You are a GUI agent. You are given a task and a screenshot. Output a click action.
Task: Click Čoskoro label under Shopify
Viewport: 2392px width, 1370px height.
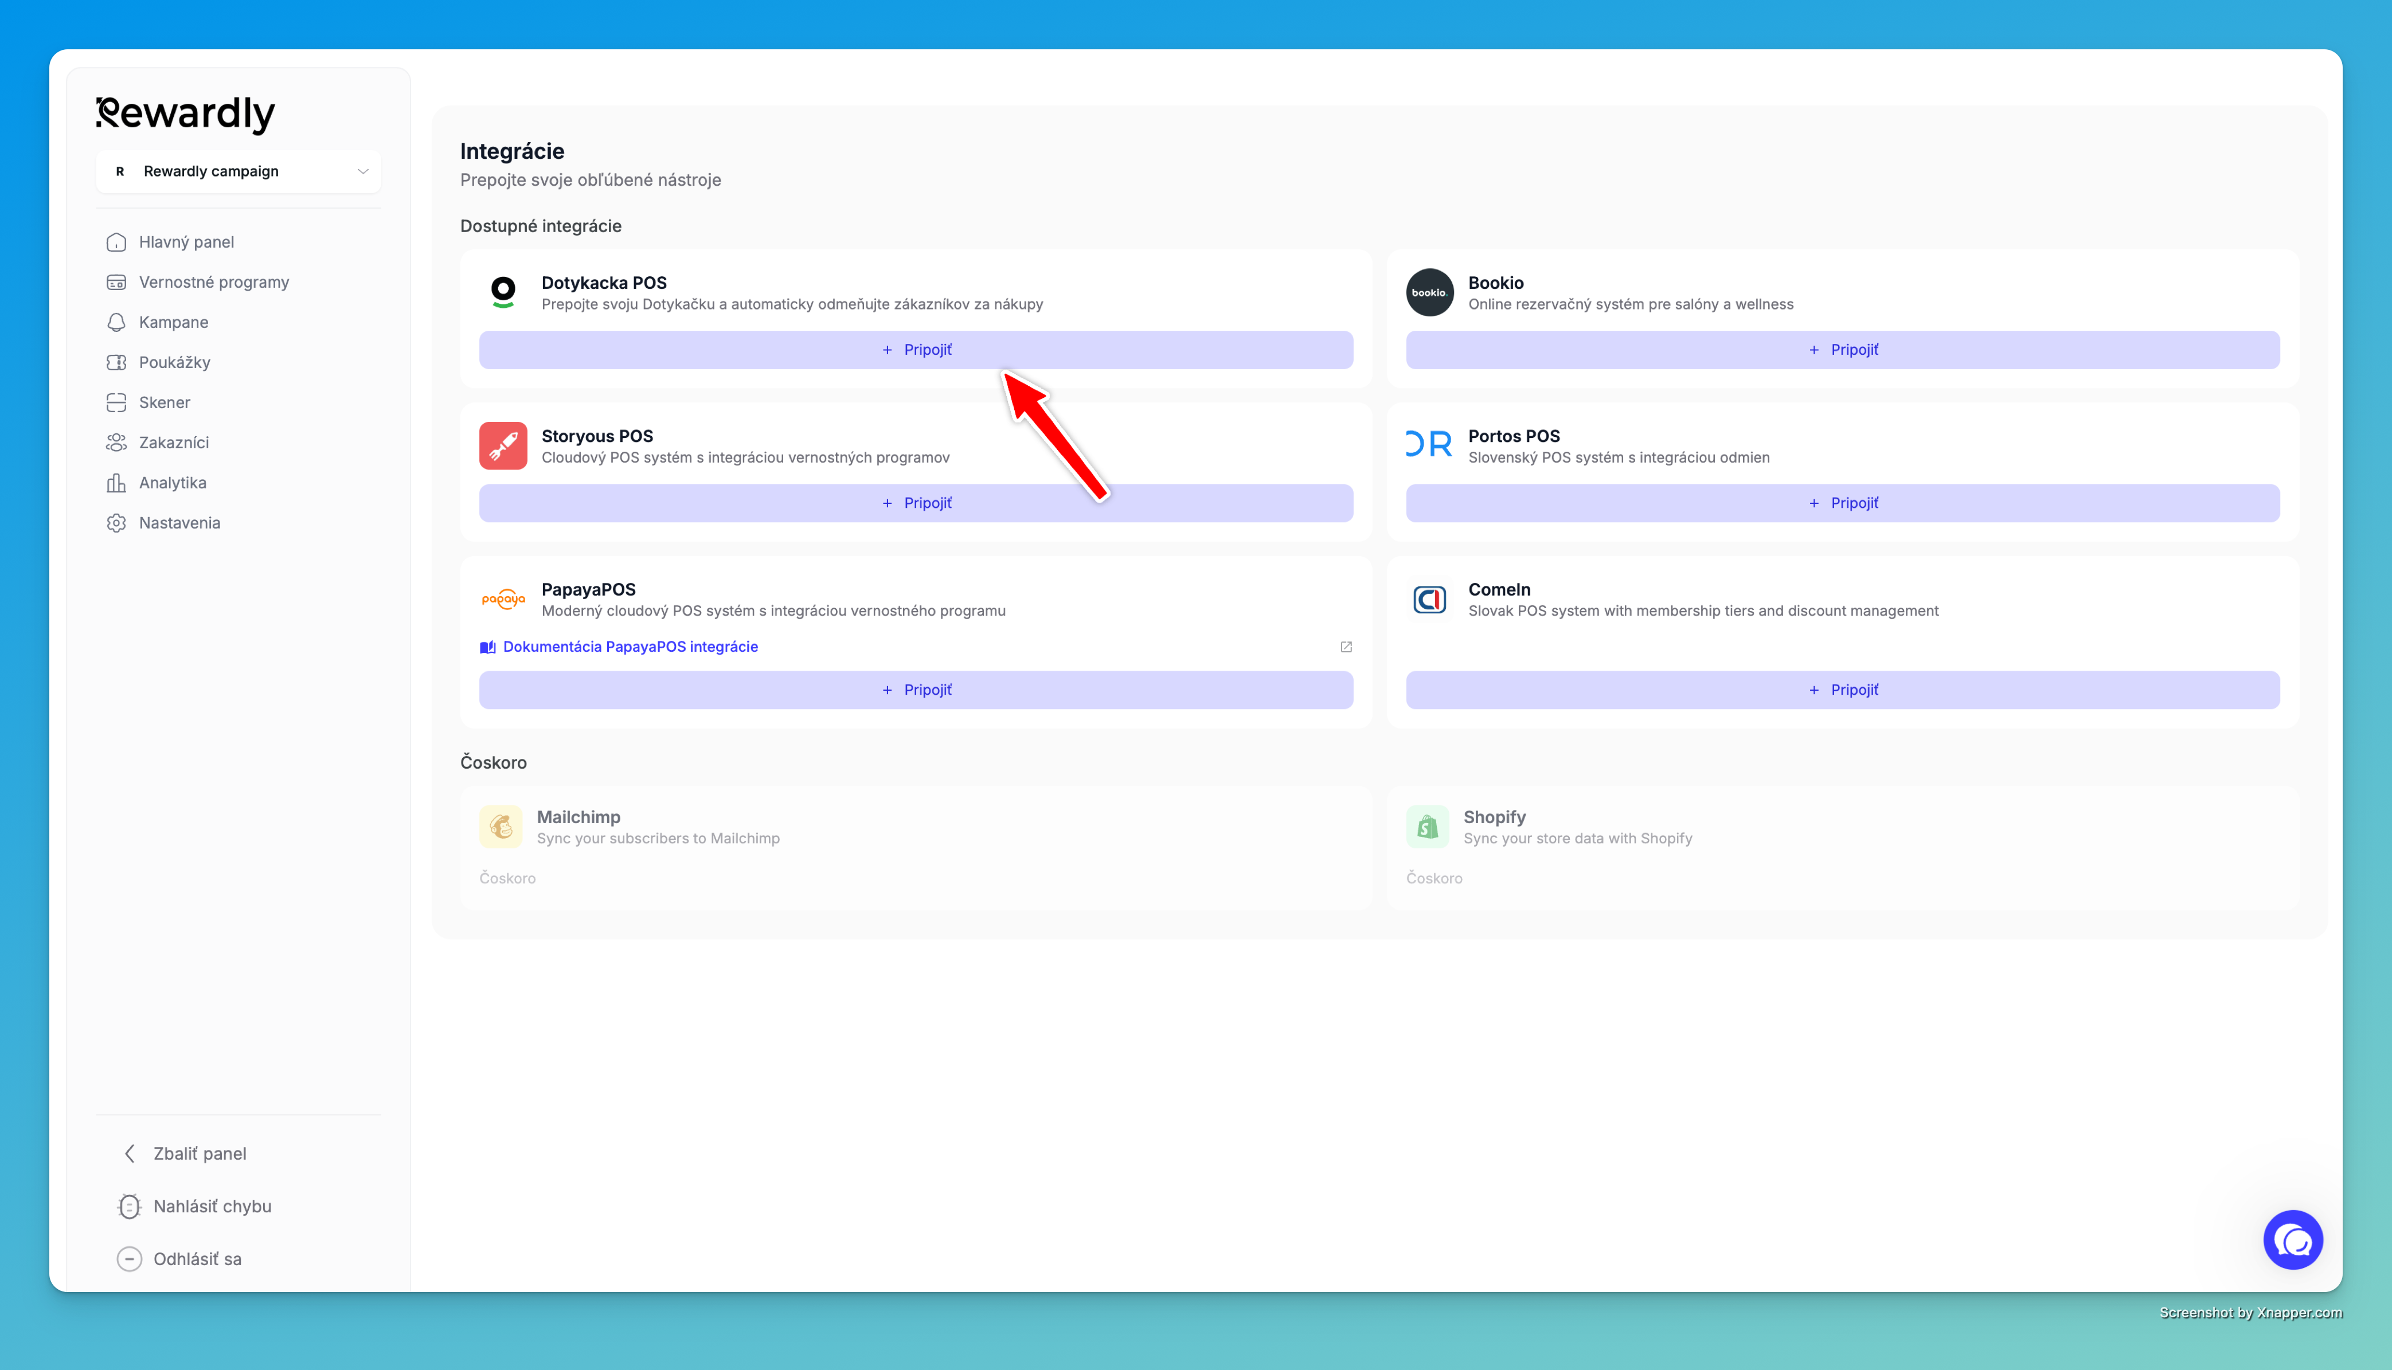click(x=1434, y=878)
